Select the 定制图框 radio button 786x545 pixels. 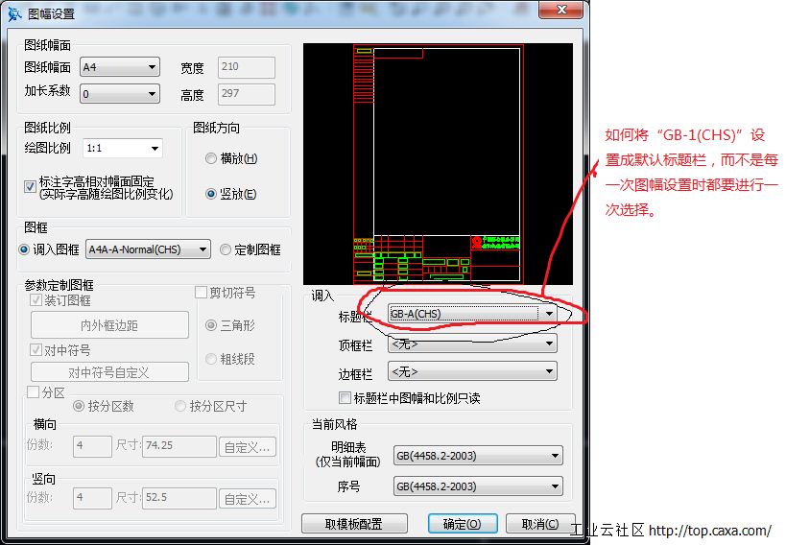226,249
